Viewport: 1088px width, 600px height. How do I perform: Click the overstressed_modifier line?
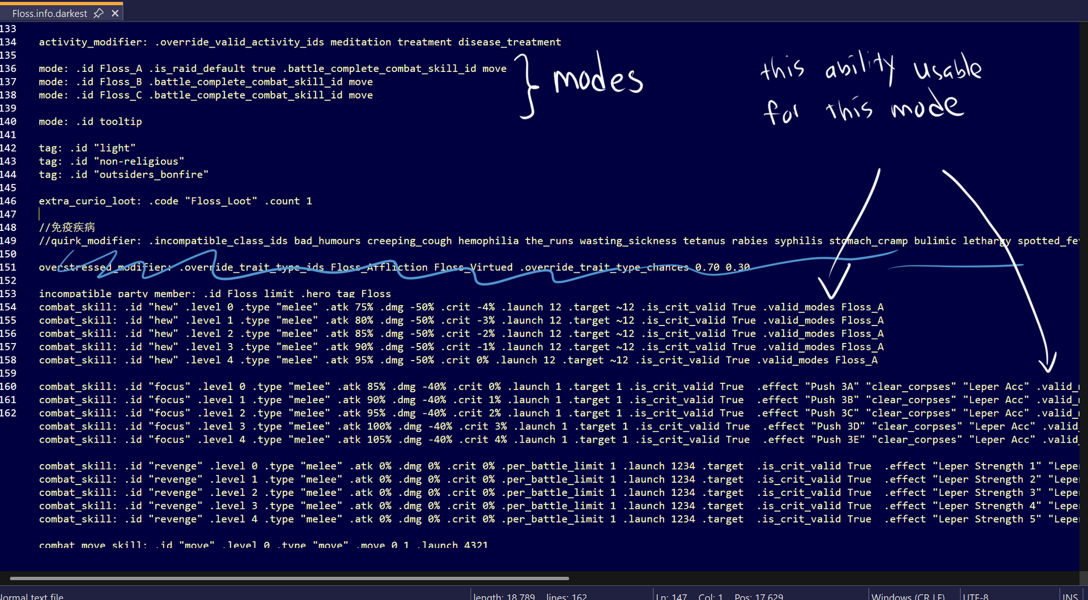[x=394, y=267]
